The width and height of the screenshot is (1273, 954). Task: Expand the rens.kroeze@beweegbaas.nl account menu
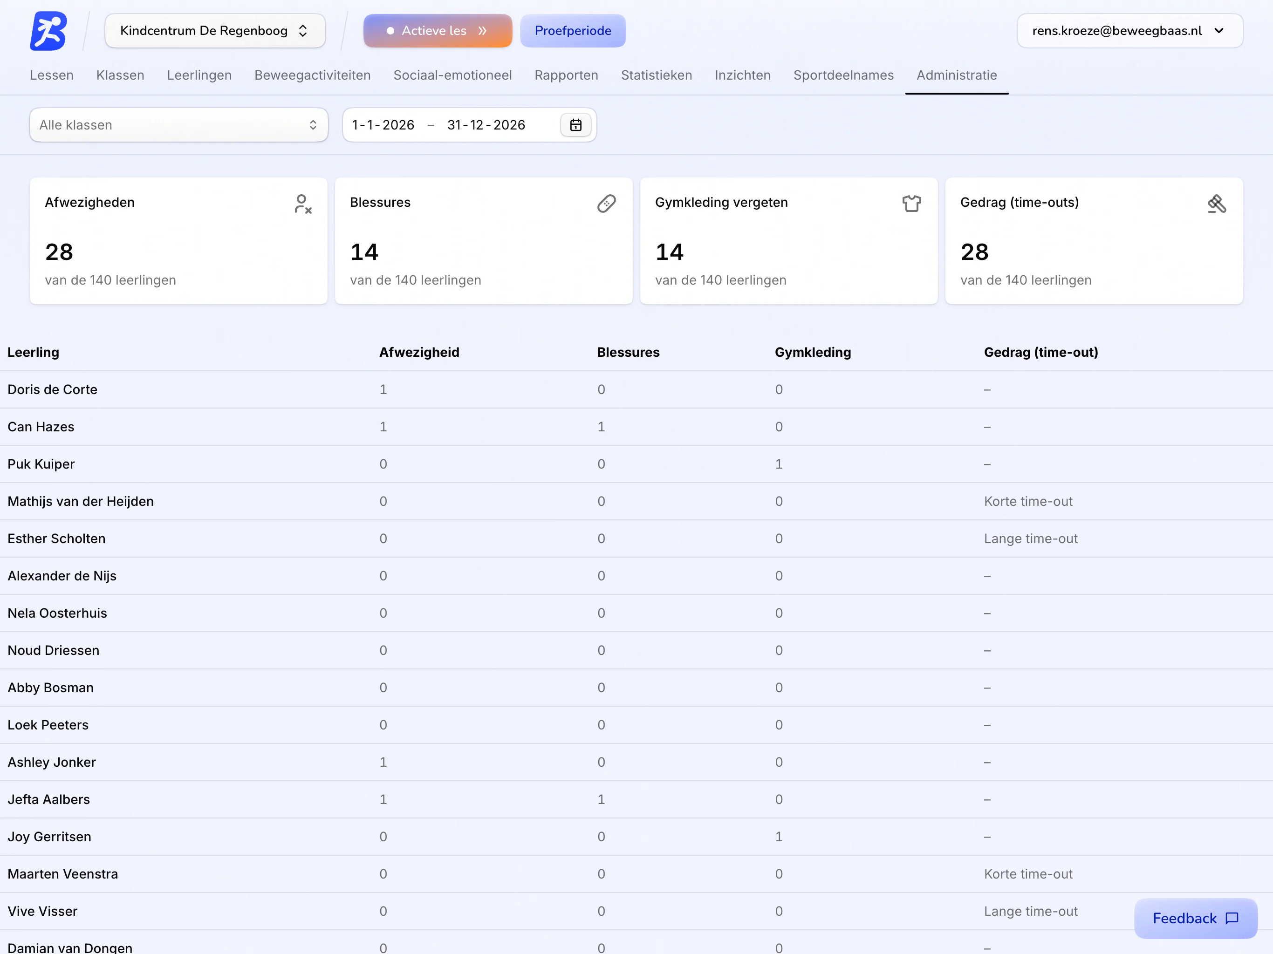pos(1129,31)
